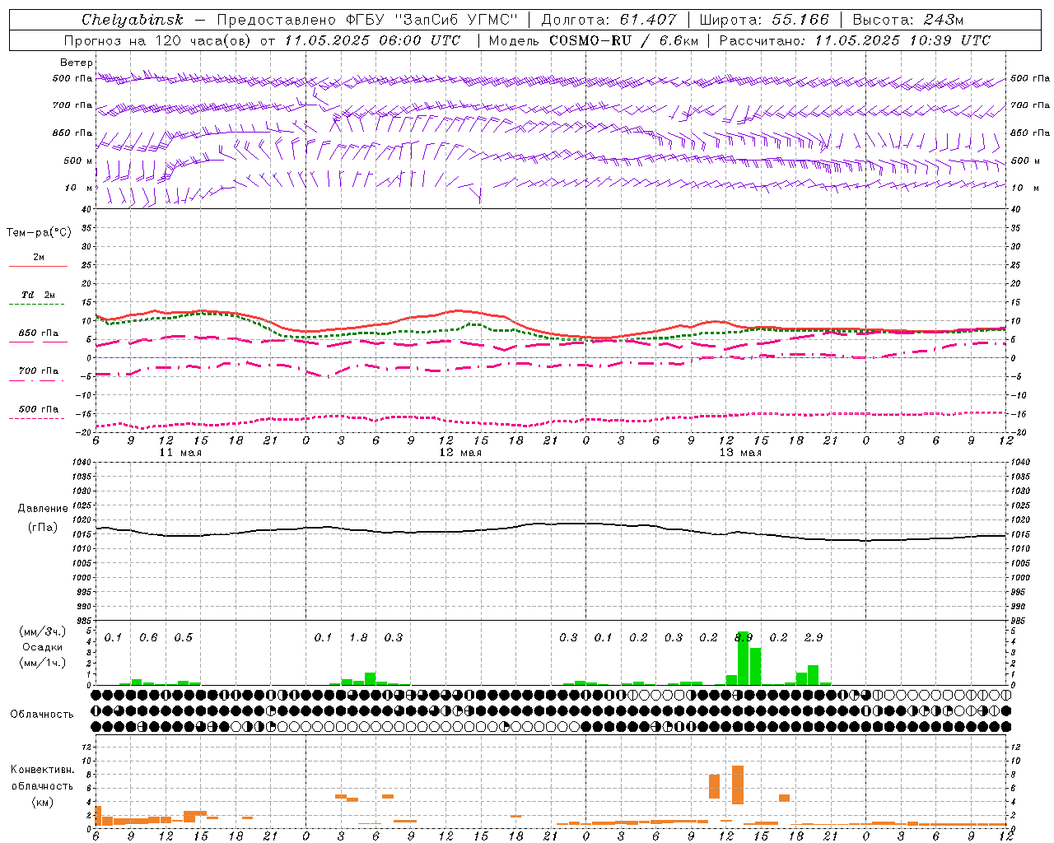Click the '(мм/1ч.)' unit label
This screenshot has height=843, width=1054.
pyautogui.click(x=43, y=663)
